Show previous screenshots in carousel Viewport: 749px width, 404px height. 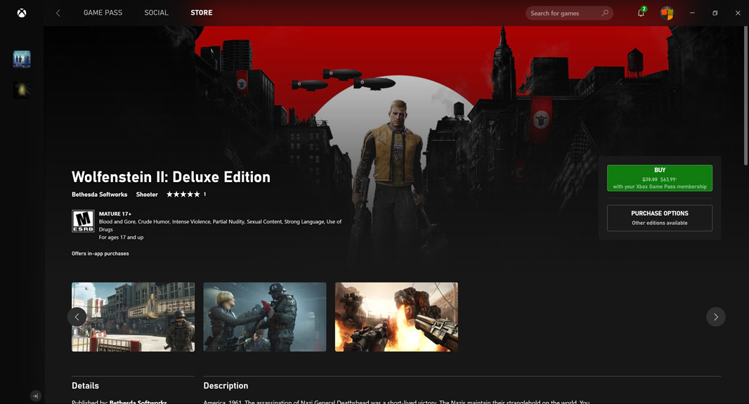77,317
